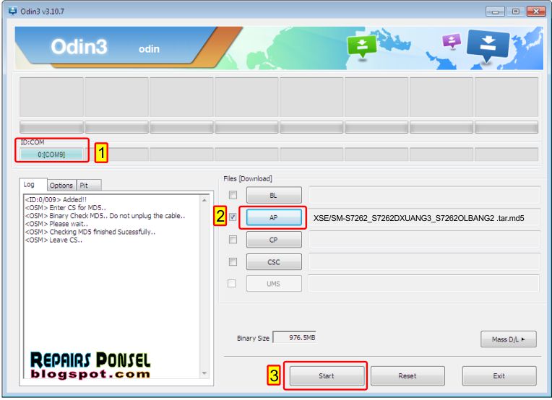Click the green download icon in banner
The height and width of the screenshot is (400, 552).
click(x=361, y=45)
